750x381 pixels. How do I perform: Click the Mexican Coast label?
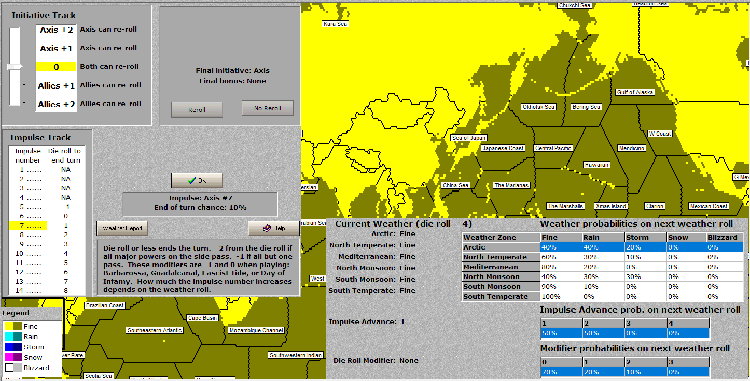(709, 206)
